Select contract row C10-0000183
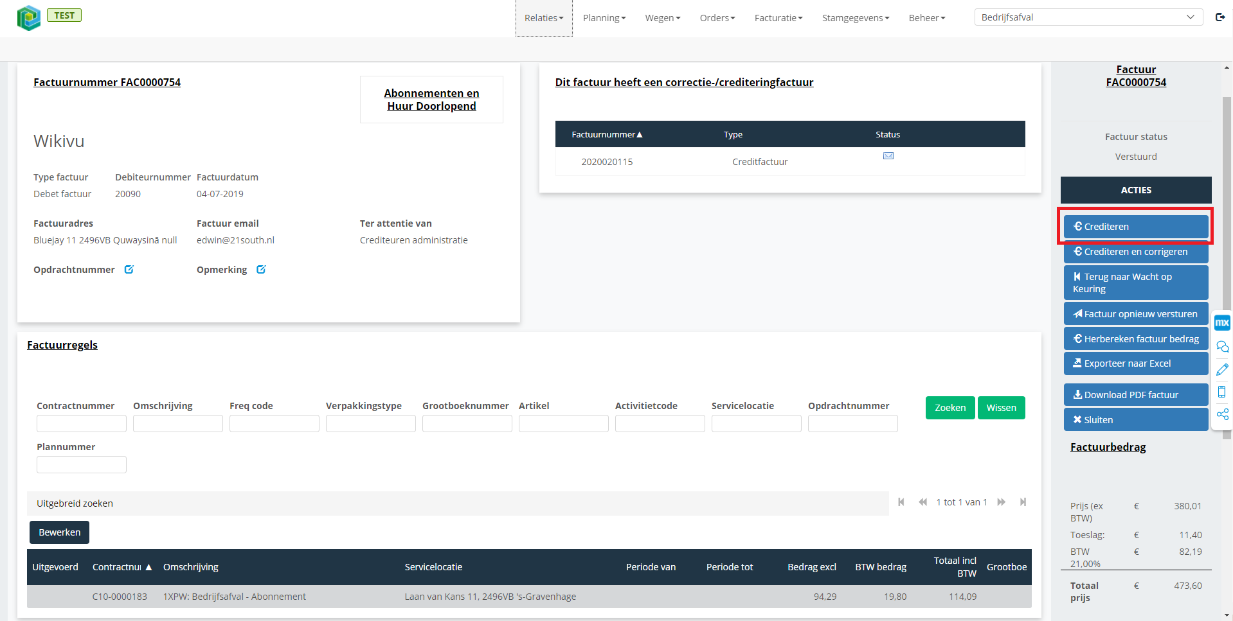Viewport: 1233px width, 621px height. [529, 597]
